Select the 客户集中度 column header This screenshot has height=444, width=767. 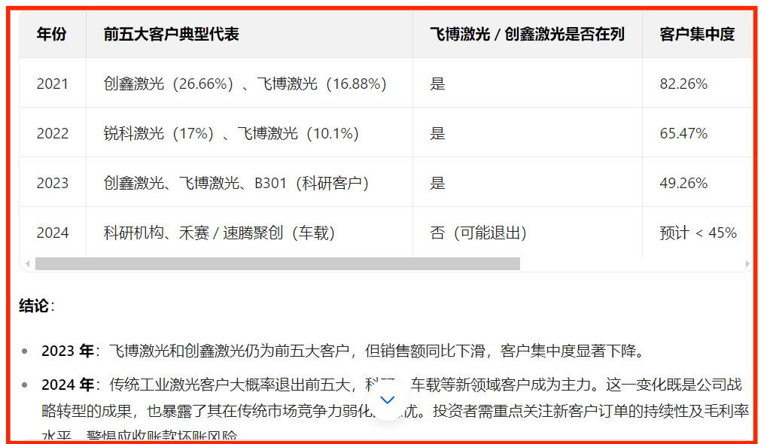point(697,34)
